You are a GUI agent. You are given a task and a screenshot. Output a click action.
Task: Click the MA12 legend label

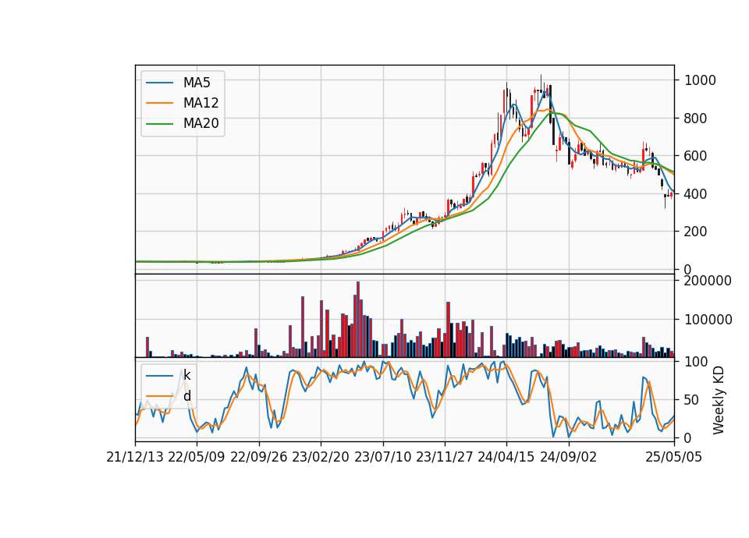(201, 103)
